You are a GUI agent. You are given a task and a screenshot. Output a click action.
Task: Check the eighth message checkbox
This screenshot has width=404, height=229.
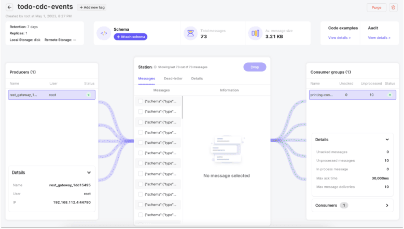pos(140,174)
